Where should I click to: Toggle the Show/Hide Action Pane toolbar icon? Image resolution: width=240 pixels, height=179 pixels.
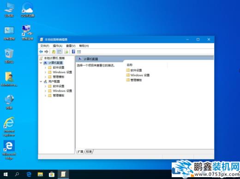click(79, 52)
